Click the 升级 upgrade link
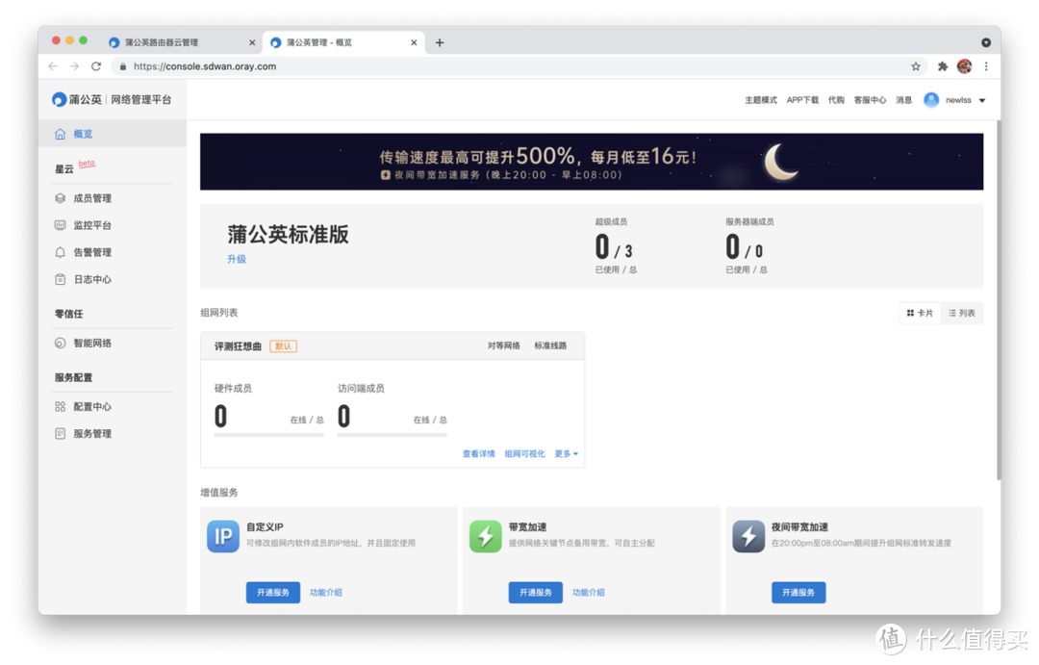Screen dimensions: 1039x665 click(x=237, y=260)
